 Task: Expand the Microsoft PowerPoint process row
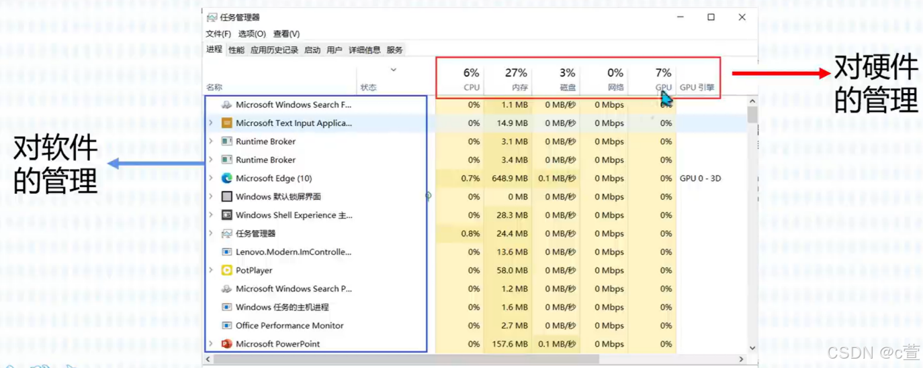click(211, 344)
